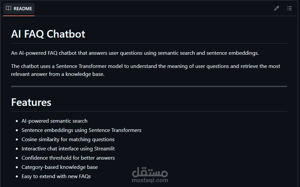Click the "Confidence threshold for better answers" item
This screenshot has width=300, height=187.
68,158
